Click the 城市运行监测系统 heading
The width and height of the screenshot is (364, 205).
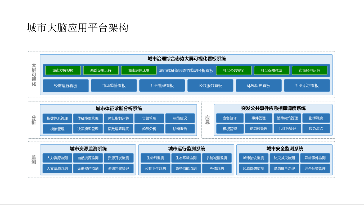point(187,149)
